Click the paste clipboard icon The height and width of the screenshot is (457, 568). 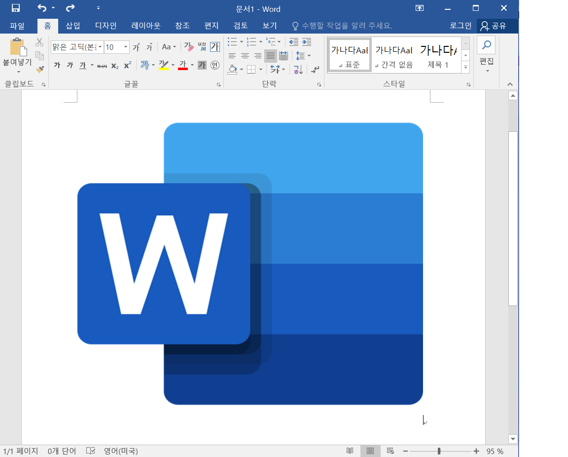coord(18,46)
